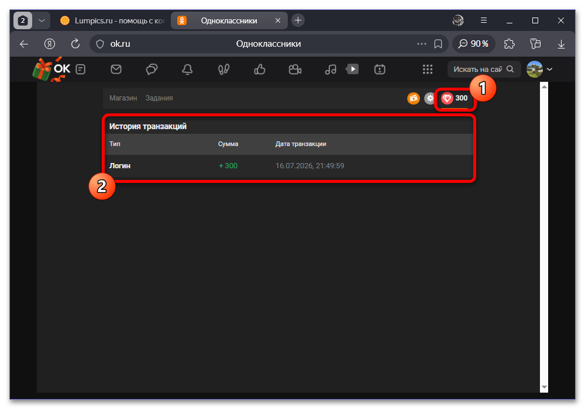Switch to the Одноклассники tab
585x409 pixels.
click(229, 20)
